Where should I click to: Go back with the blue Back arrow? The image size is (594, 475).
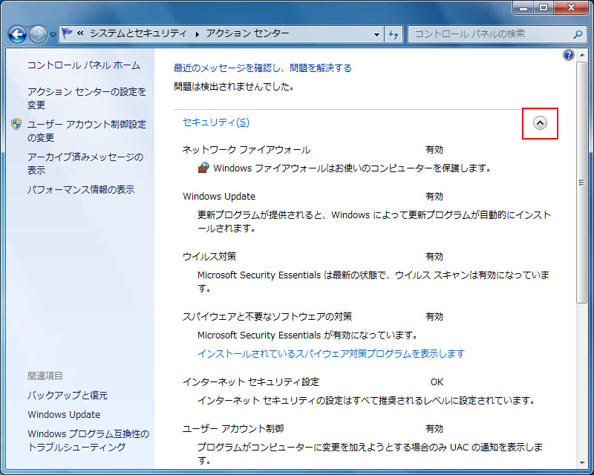[x=17, y=34]
